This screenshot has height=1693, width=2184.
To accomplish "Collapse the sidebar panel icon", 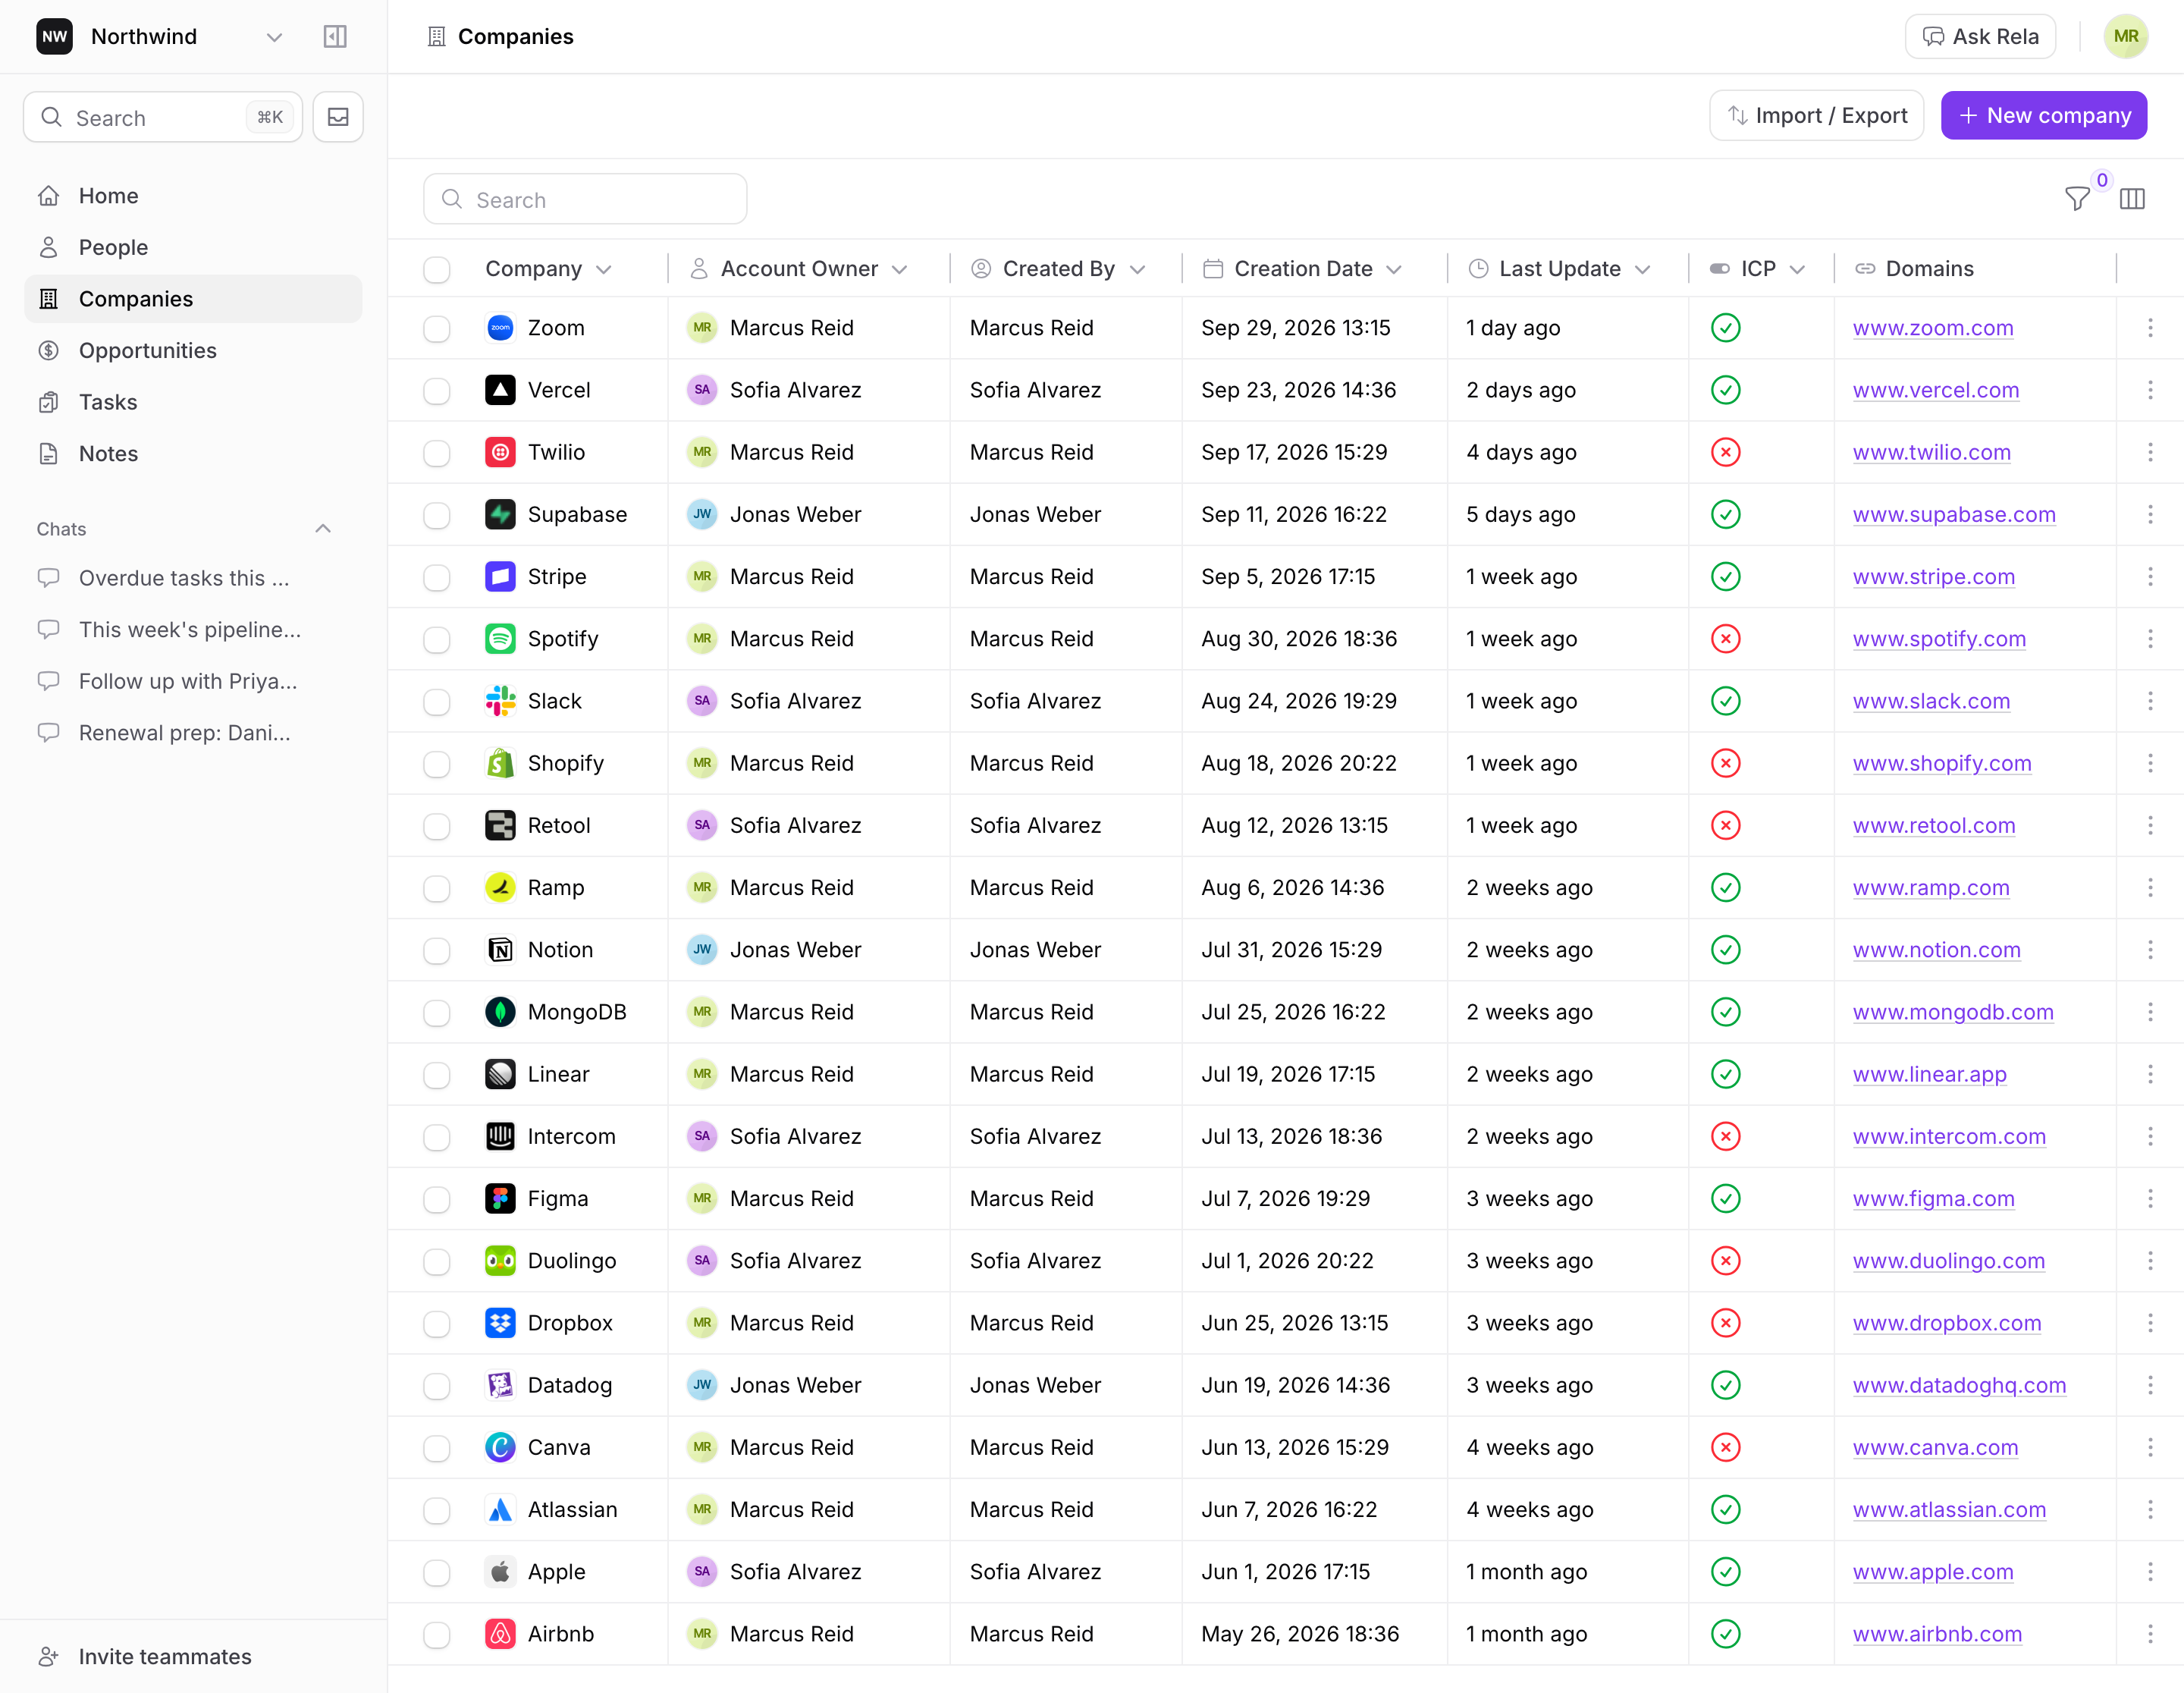I will click(x=335, y=37).
